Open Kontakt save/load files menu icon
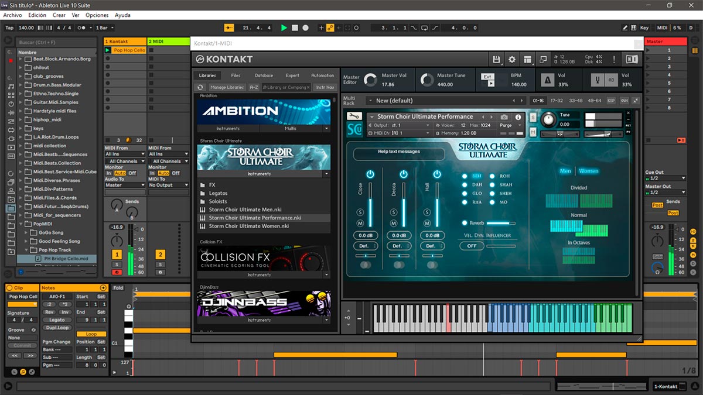Viewport: 703px width, 395px height. tap(496, 59)
